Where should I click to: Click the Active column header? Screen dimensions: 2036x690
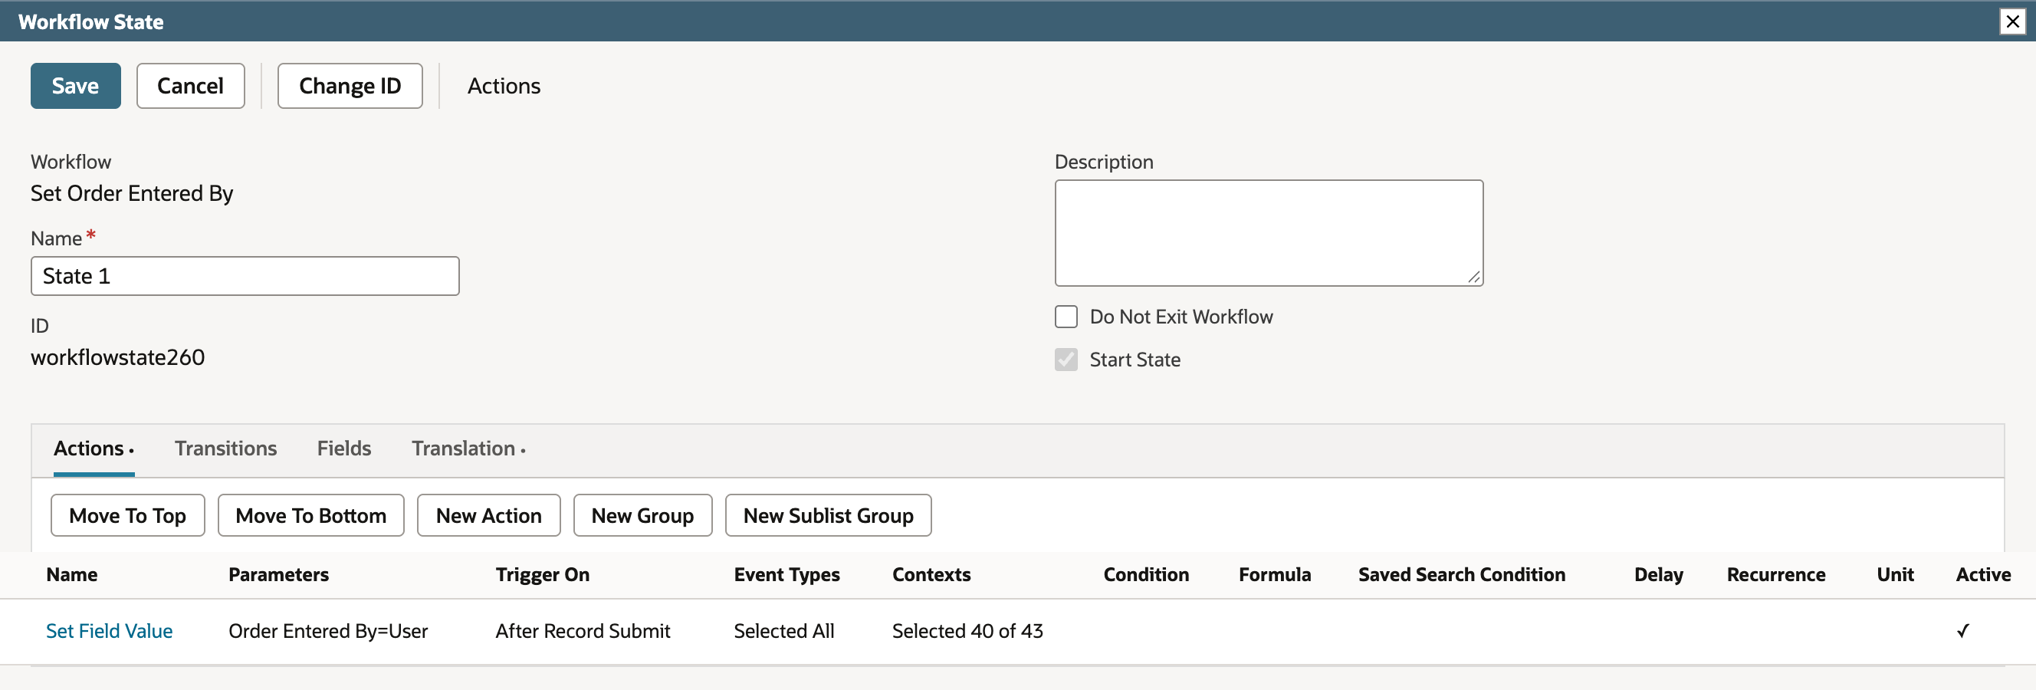click(x=1982, y=574)
